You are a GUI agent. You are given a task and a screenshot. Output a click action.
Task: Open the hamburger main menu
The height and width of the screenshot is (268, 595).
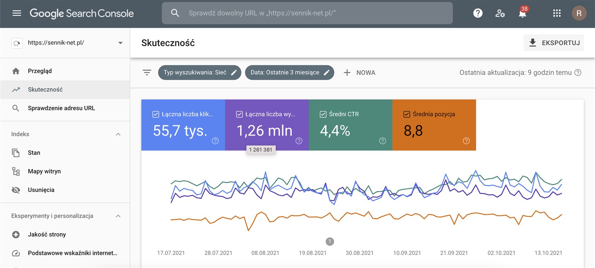point(17,13)
